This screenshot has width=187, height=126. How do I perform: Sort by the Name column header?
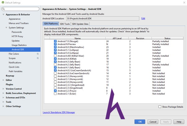[x=77, y=38]
